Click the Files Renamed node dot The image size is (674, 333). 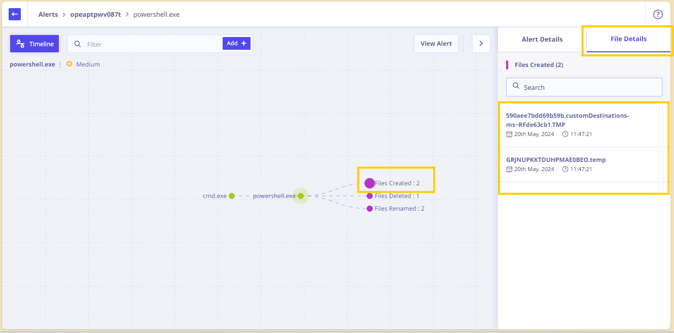(370, 209)
